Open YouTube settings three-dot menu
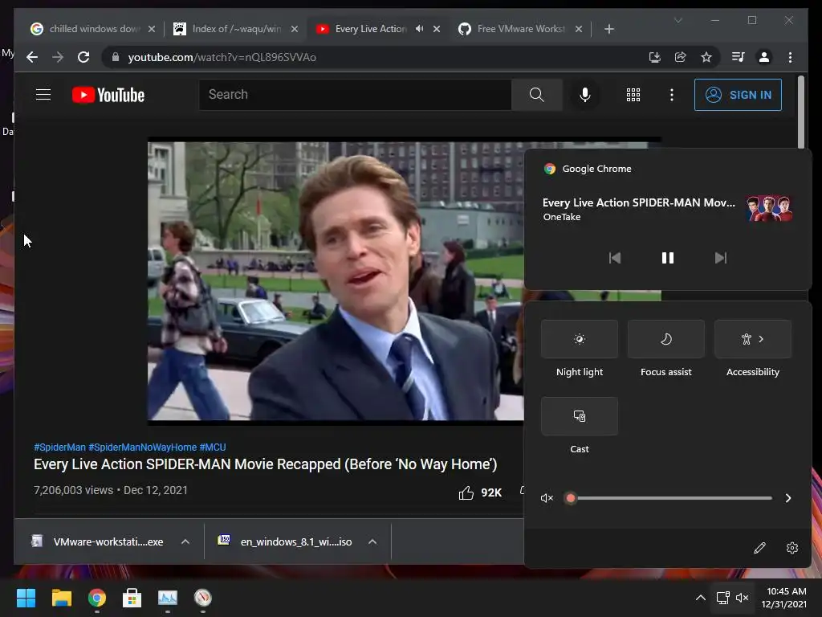Screen dimensions: 822x617 point(672,95)
